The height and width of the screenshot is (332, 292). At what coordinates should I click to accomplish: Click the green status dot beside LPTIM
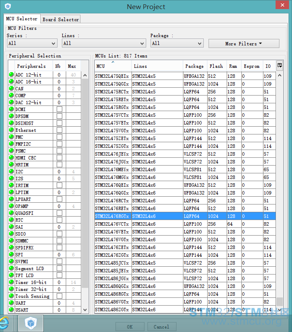point(11,192)
